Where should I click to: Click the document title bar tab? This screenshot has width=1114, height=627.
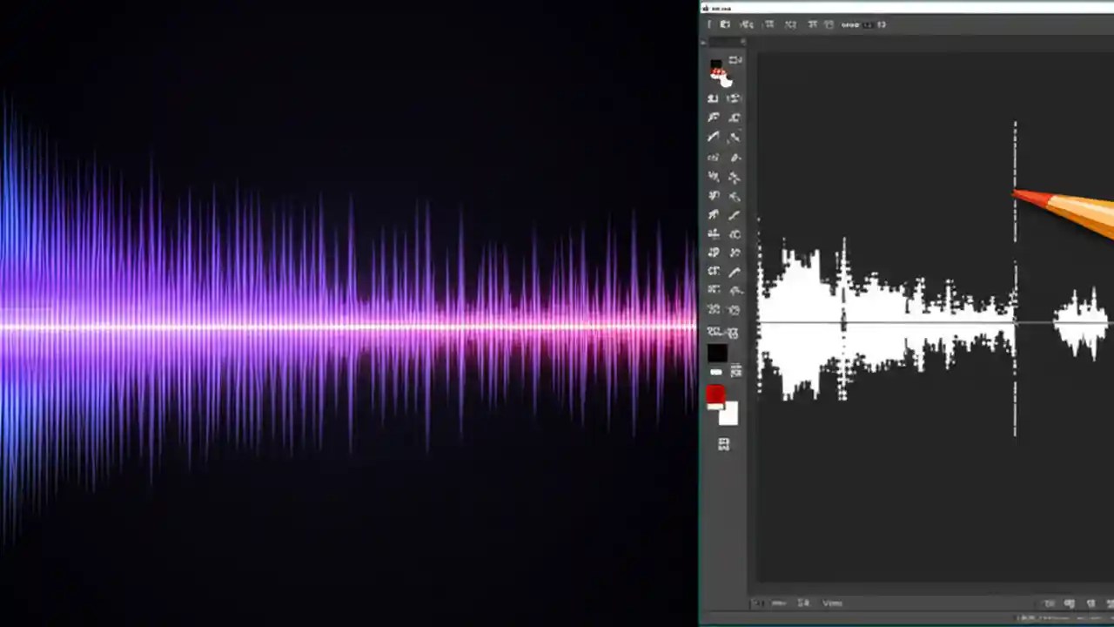tap(722, 9)
